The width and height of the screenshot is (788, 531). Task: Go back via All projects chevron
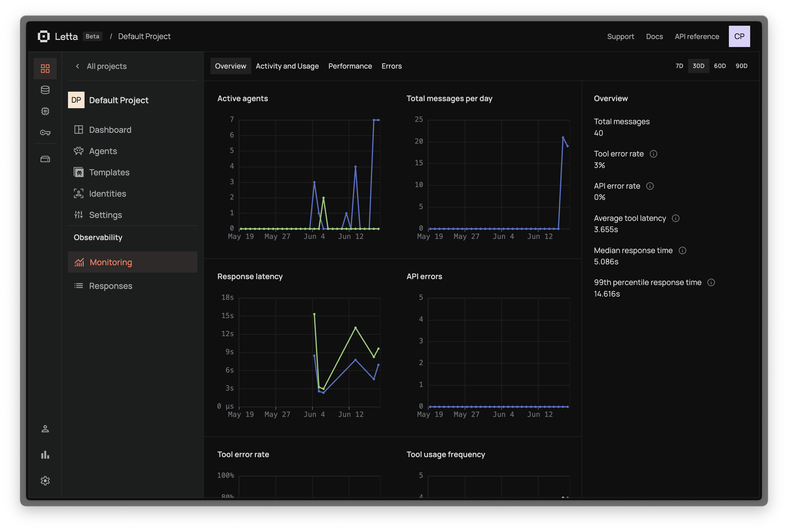[77, 66]
